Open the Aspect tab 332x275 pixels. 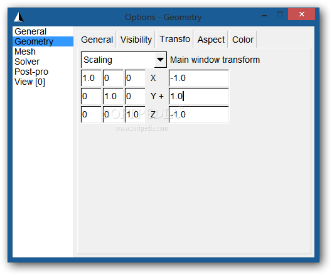[x=211, y=40]
